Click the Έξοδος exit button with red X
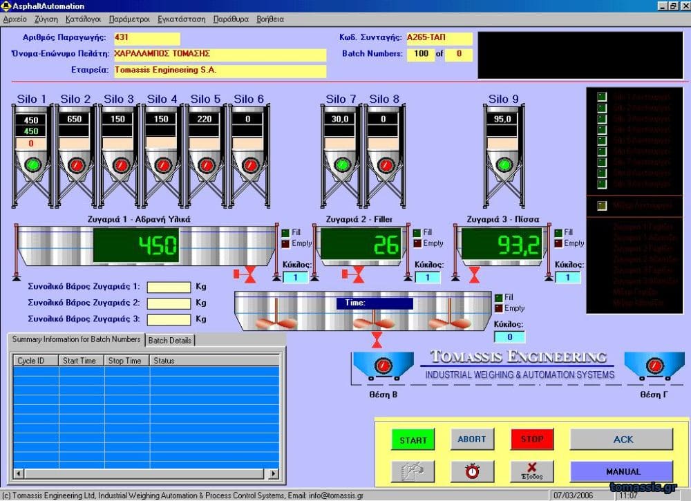 [531, 471]
